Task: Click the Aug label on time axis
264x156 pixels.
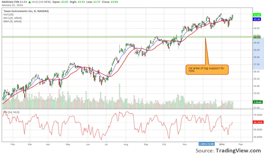Action: 126,144
